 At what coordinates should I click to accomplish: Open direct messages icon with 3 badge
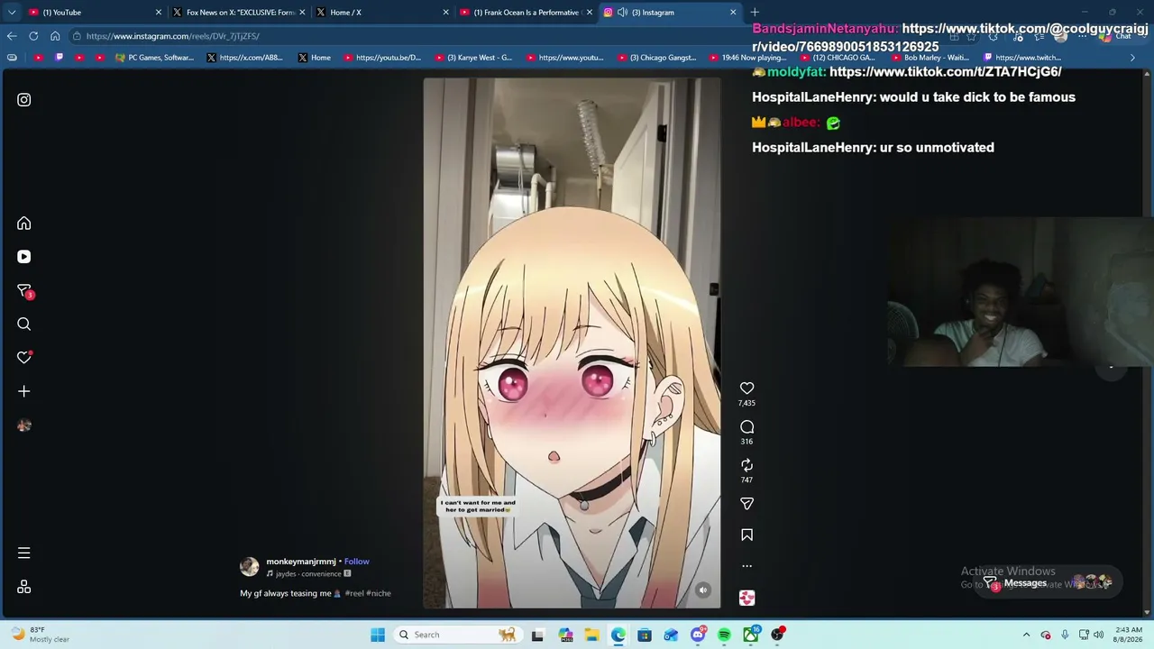coord(25,291)
